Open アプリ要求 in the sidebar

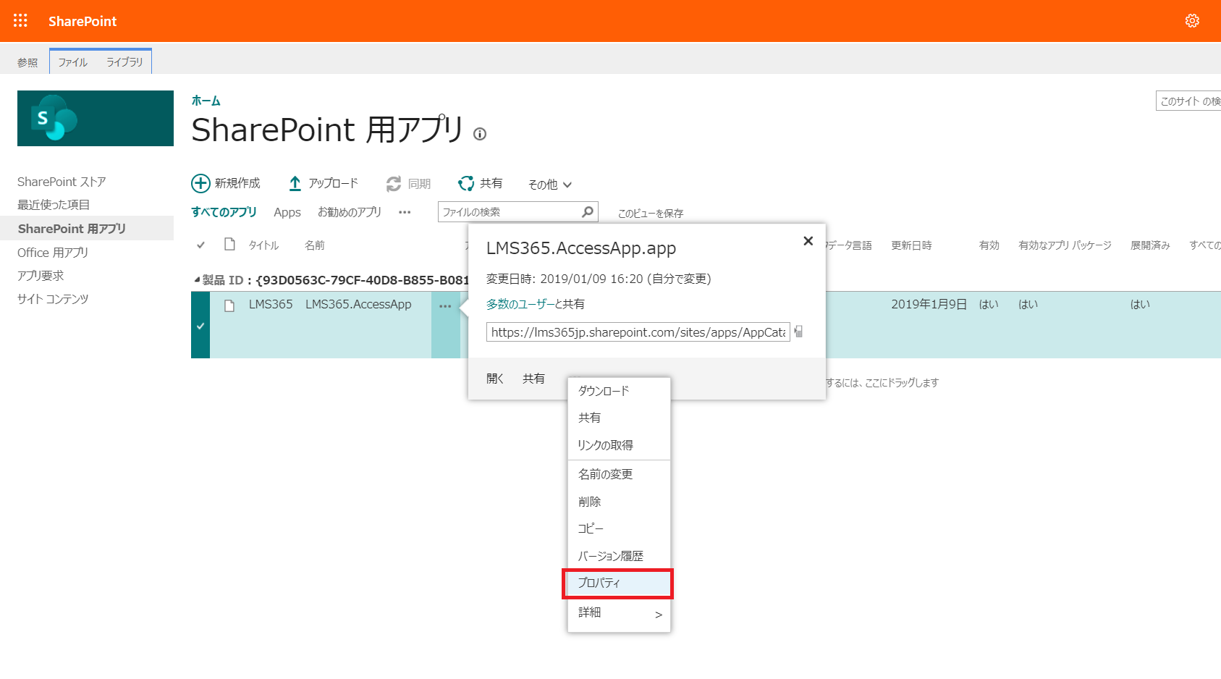41,276
